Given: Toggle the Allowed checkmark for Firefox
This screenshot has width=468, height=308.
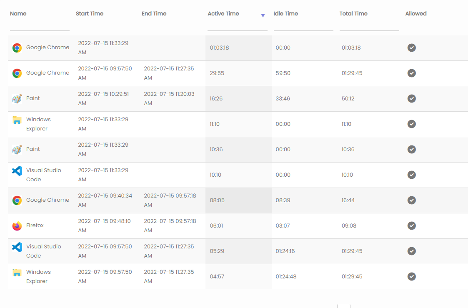Looking at the screenshot, I should [411, 226].
